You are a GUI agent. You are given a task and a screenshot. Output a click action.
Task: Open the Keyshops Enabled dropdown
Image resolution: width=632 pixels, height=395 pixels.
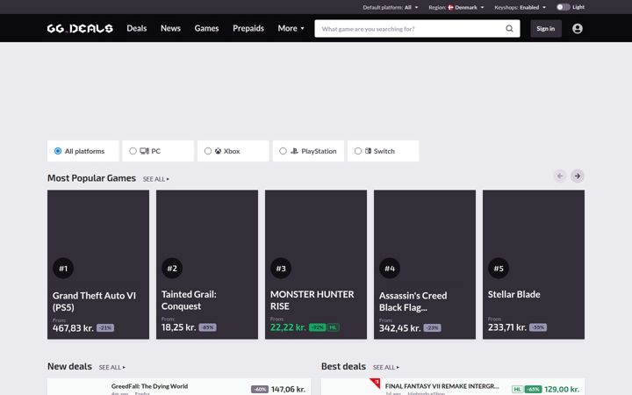[521, 7]
